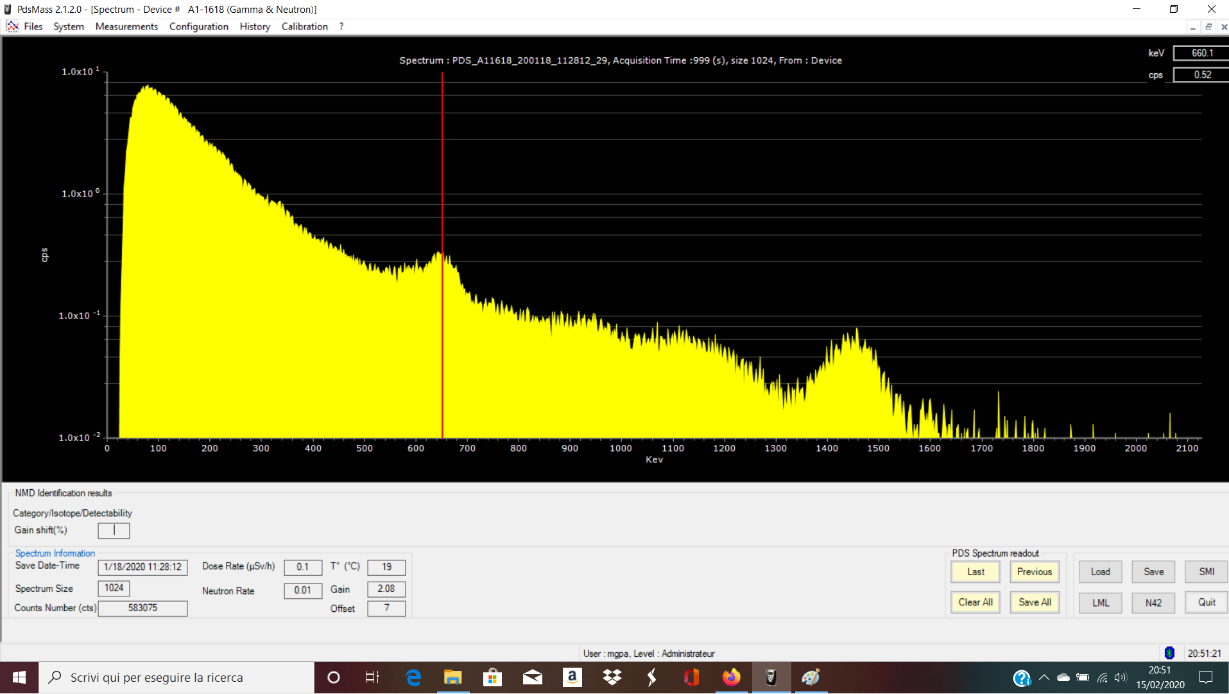The height and width of the screenshot is (694, 1229).
Task: Open the Calibration menu
Action: pyautogui.click(x=304, y=26)
